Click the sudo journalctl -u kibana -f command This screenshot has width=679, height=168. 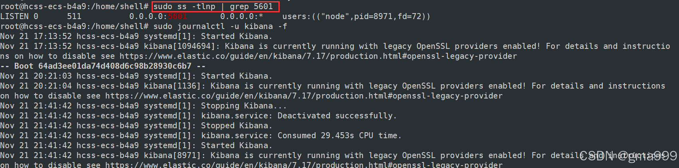pyautogui.click(x=220, y=26)
